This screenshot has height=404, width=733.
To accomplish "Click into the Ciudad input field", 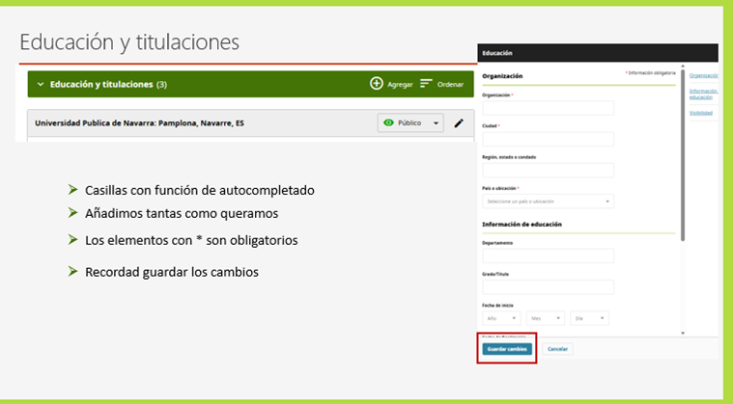I will [x=548, y=139].
